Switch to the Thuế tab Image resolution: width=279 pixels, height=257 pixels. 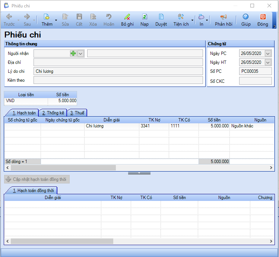coord(77,113)
